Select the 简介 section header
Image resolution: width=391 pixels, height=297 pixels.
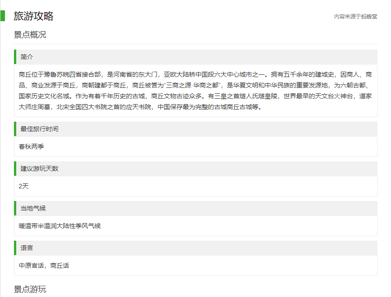[x=27, y=57]
